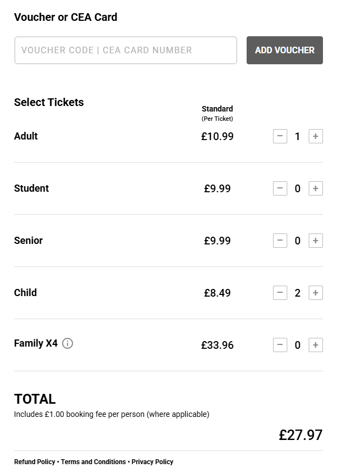Viewport: 340px width, 468px height.
Task: Click the Child quantity value 2
Action: coord(298,293)
